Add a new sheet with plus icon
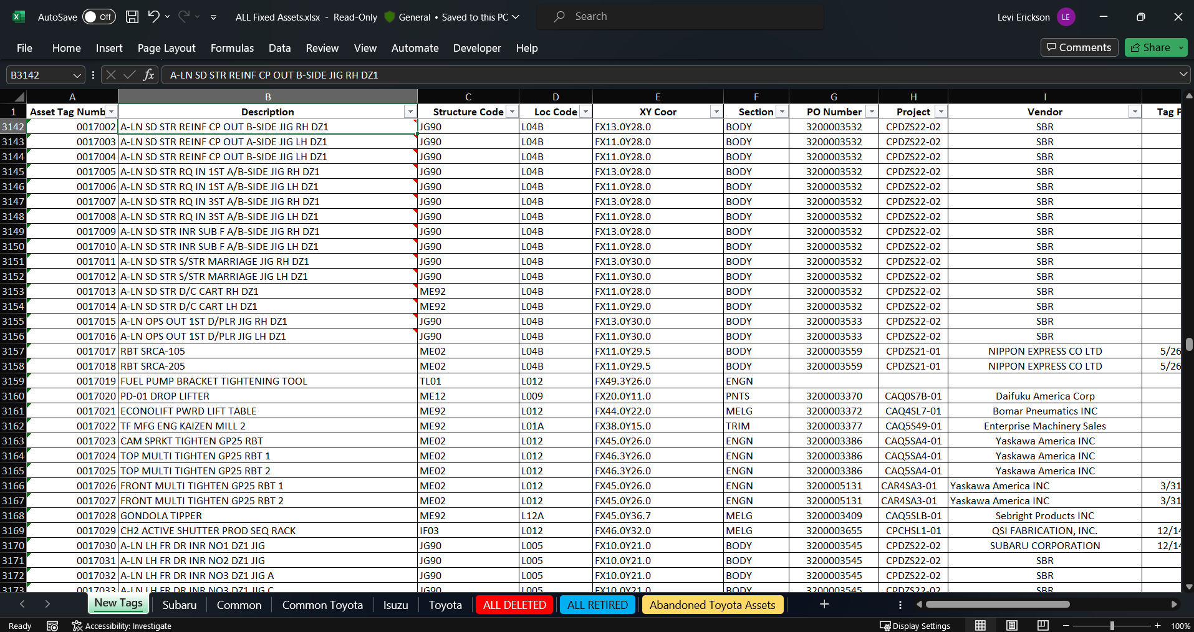The height and width of the screenshot is (632, 1194). point(824,604)
